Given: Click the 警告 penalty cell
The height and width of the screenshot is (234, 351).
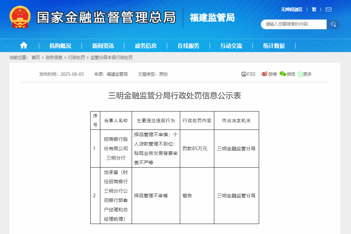Looking at the screenshot, I should click(x=197, y=196).
